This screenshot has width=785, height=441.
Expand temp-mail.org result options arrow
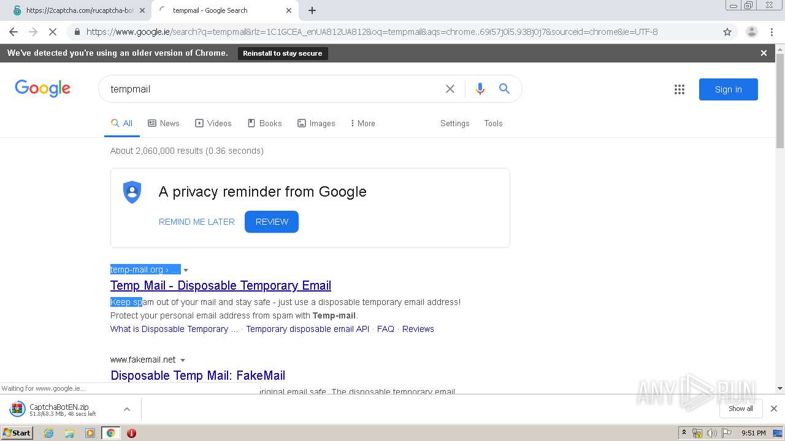point(186,270)
